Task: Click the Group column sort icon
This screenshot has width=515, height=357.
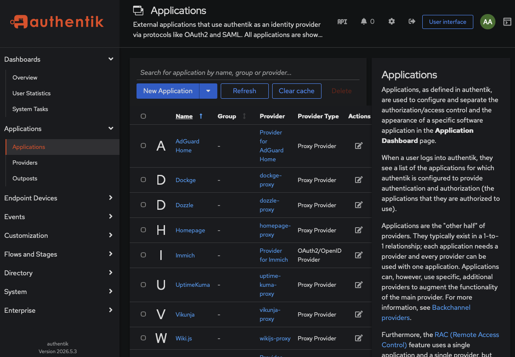Action: coord(244,116)
